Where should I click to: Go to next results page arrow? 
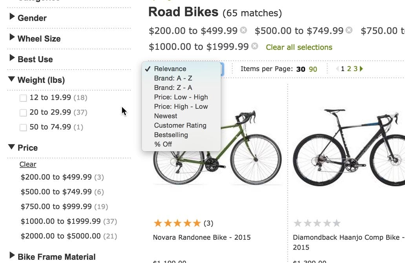pos(361,69)
